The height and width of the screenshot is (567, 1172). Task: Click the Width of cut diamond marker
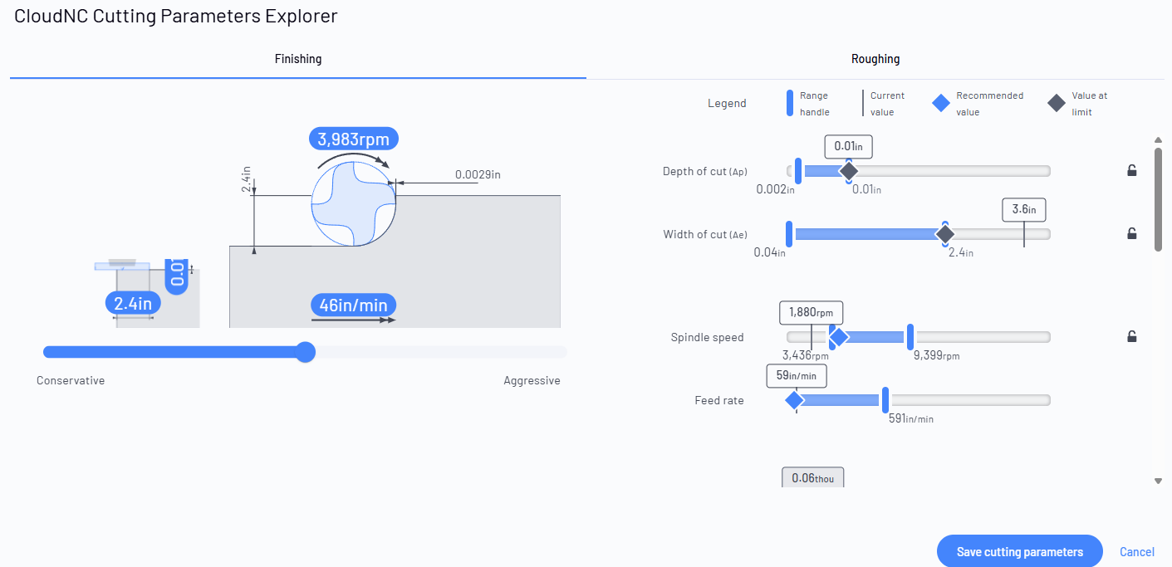944,234
